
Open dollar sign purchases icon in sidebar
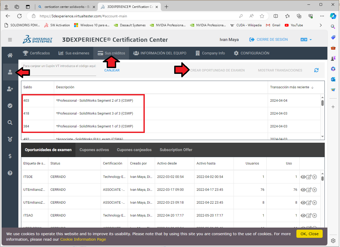click(x=10, y=156)
